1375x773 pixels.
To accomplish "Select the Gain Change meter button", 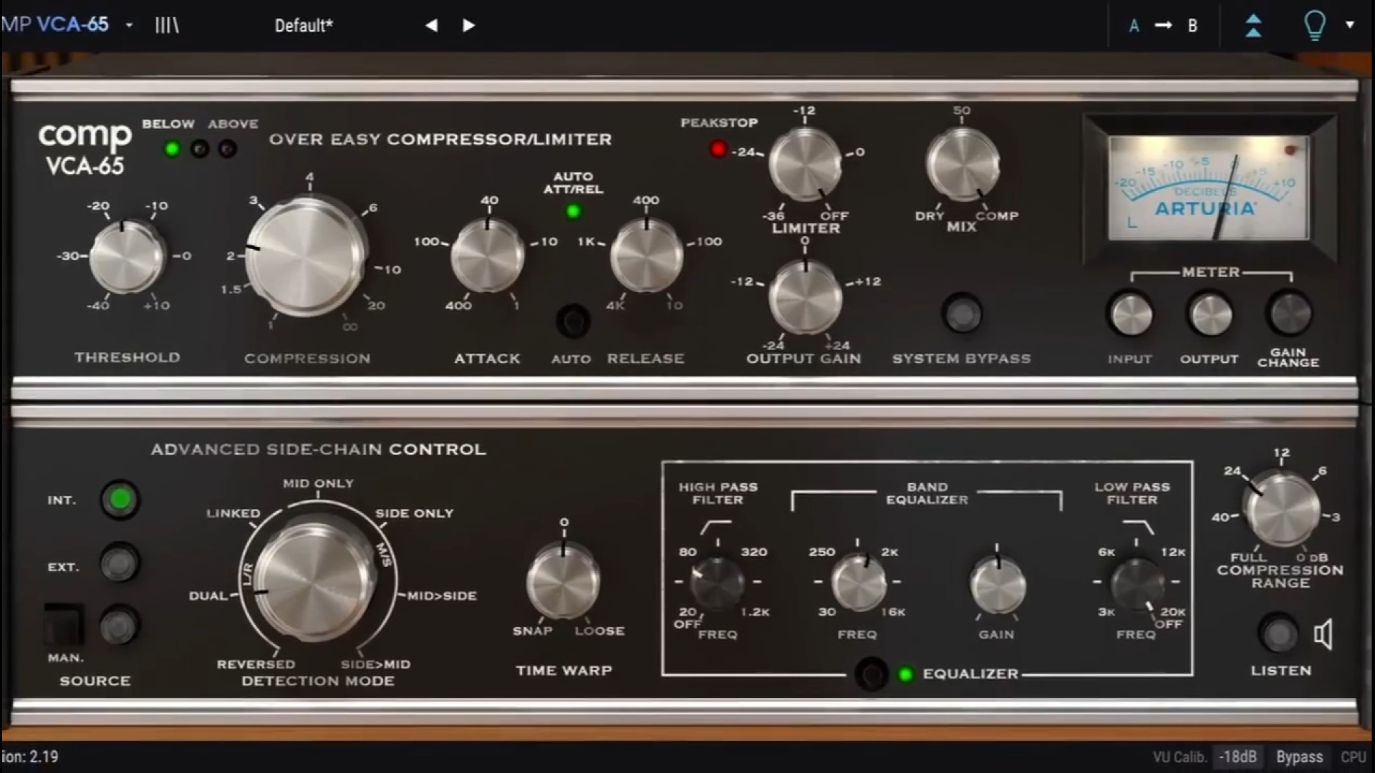I will coord(1289,313).
